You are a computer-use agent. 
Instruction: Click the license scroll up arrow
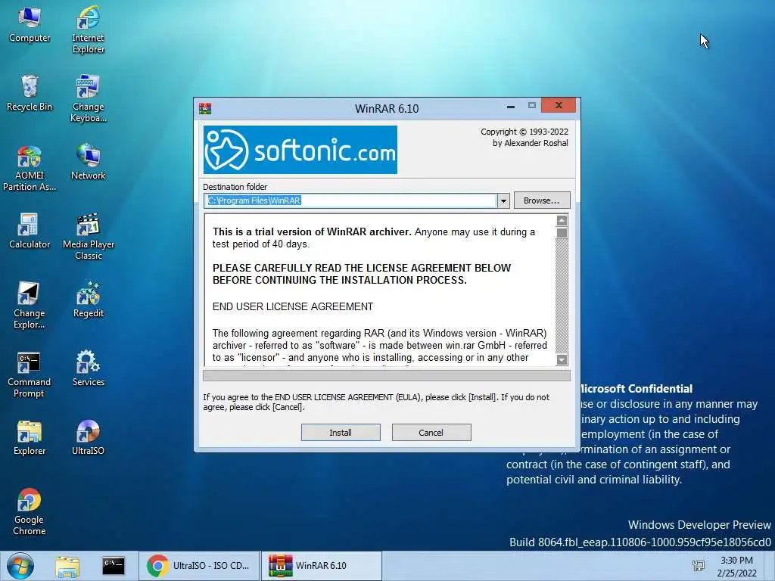[562, 220]
